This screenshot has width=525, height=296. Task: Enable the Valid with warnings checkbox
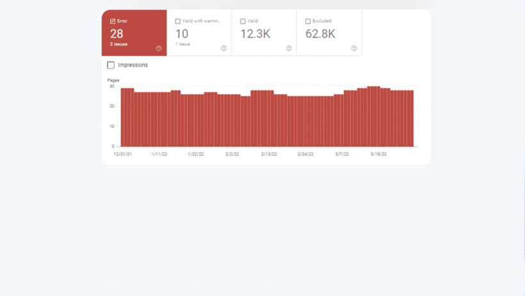(x=178, y=21)
